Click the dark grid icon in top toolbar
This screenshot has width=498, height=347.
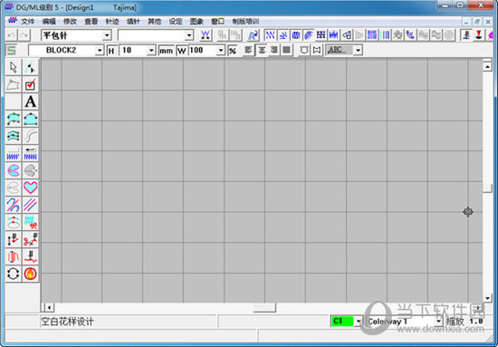(x=321, y=35)
